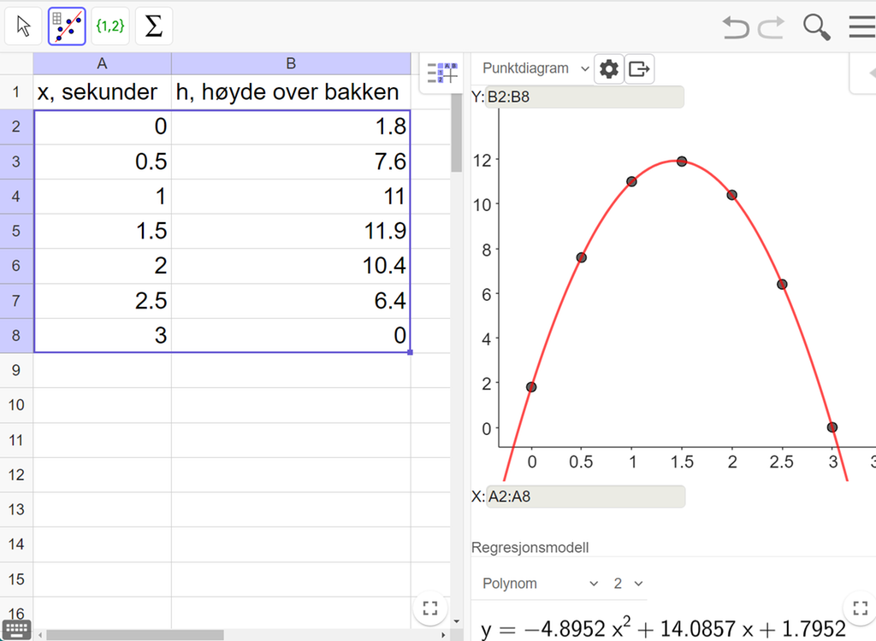Expand the Polynom regression model dropdown
This screenshot has height=641, width=876.
(540, 584)
